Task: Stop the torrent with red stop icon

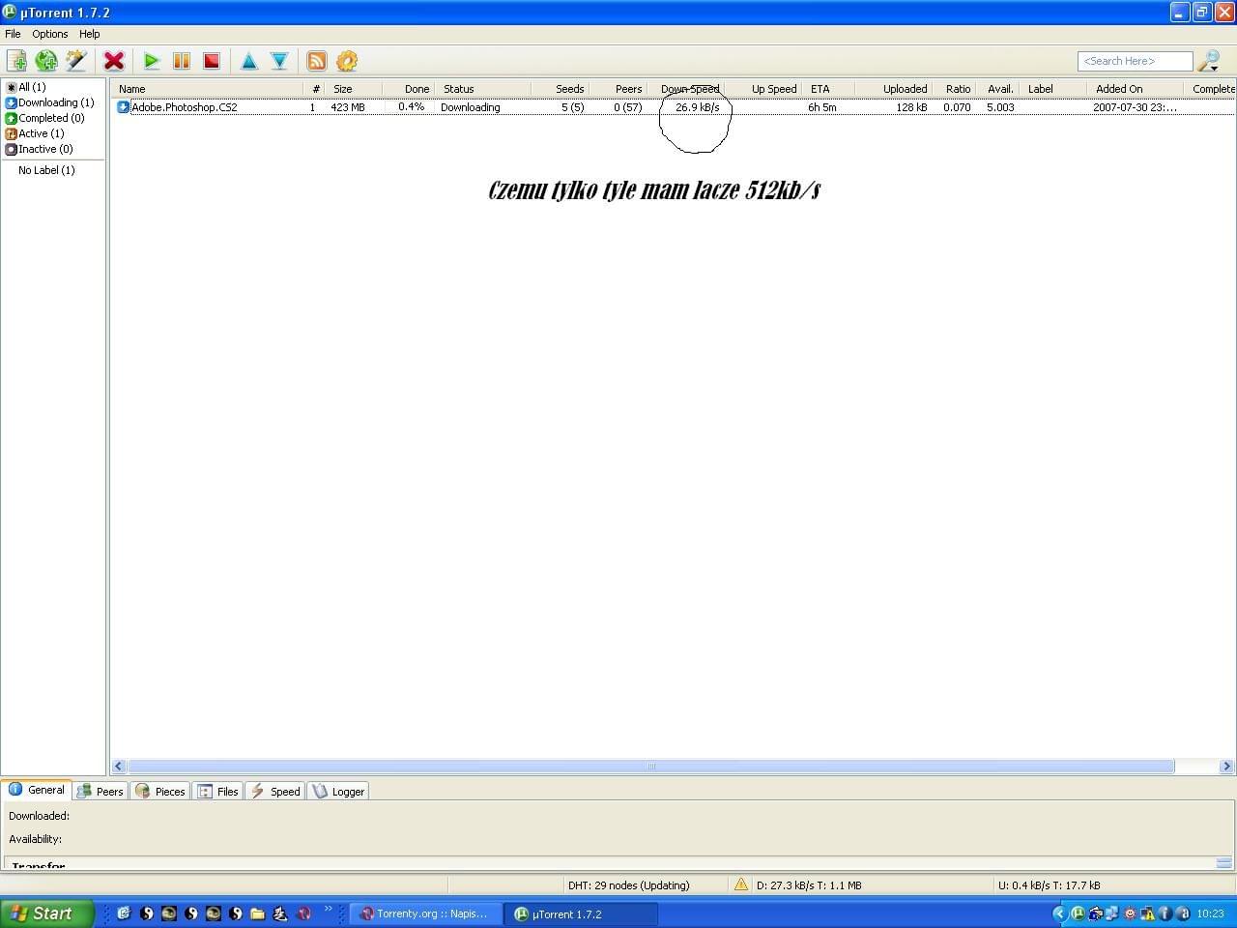Action: 212,61
